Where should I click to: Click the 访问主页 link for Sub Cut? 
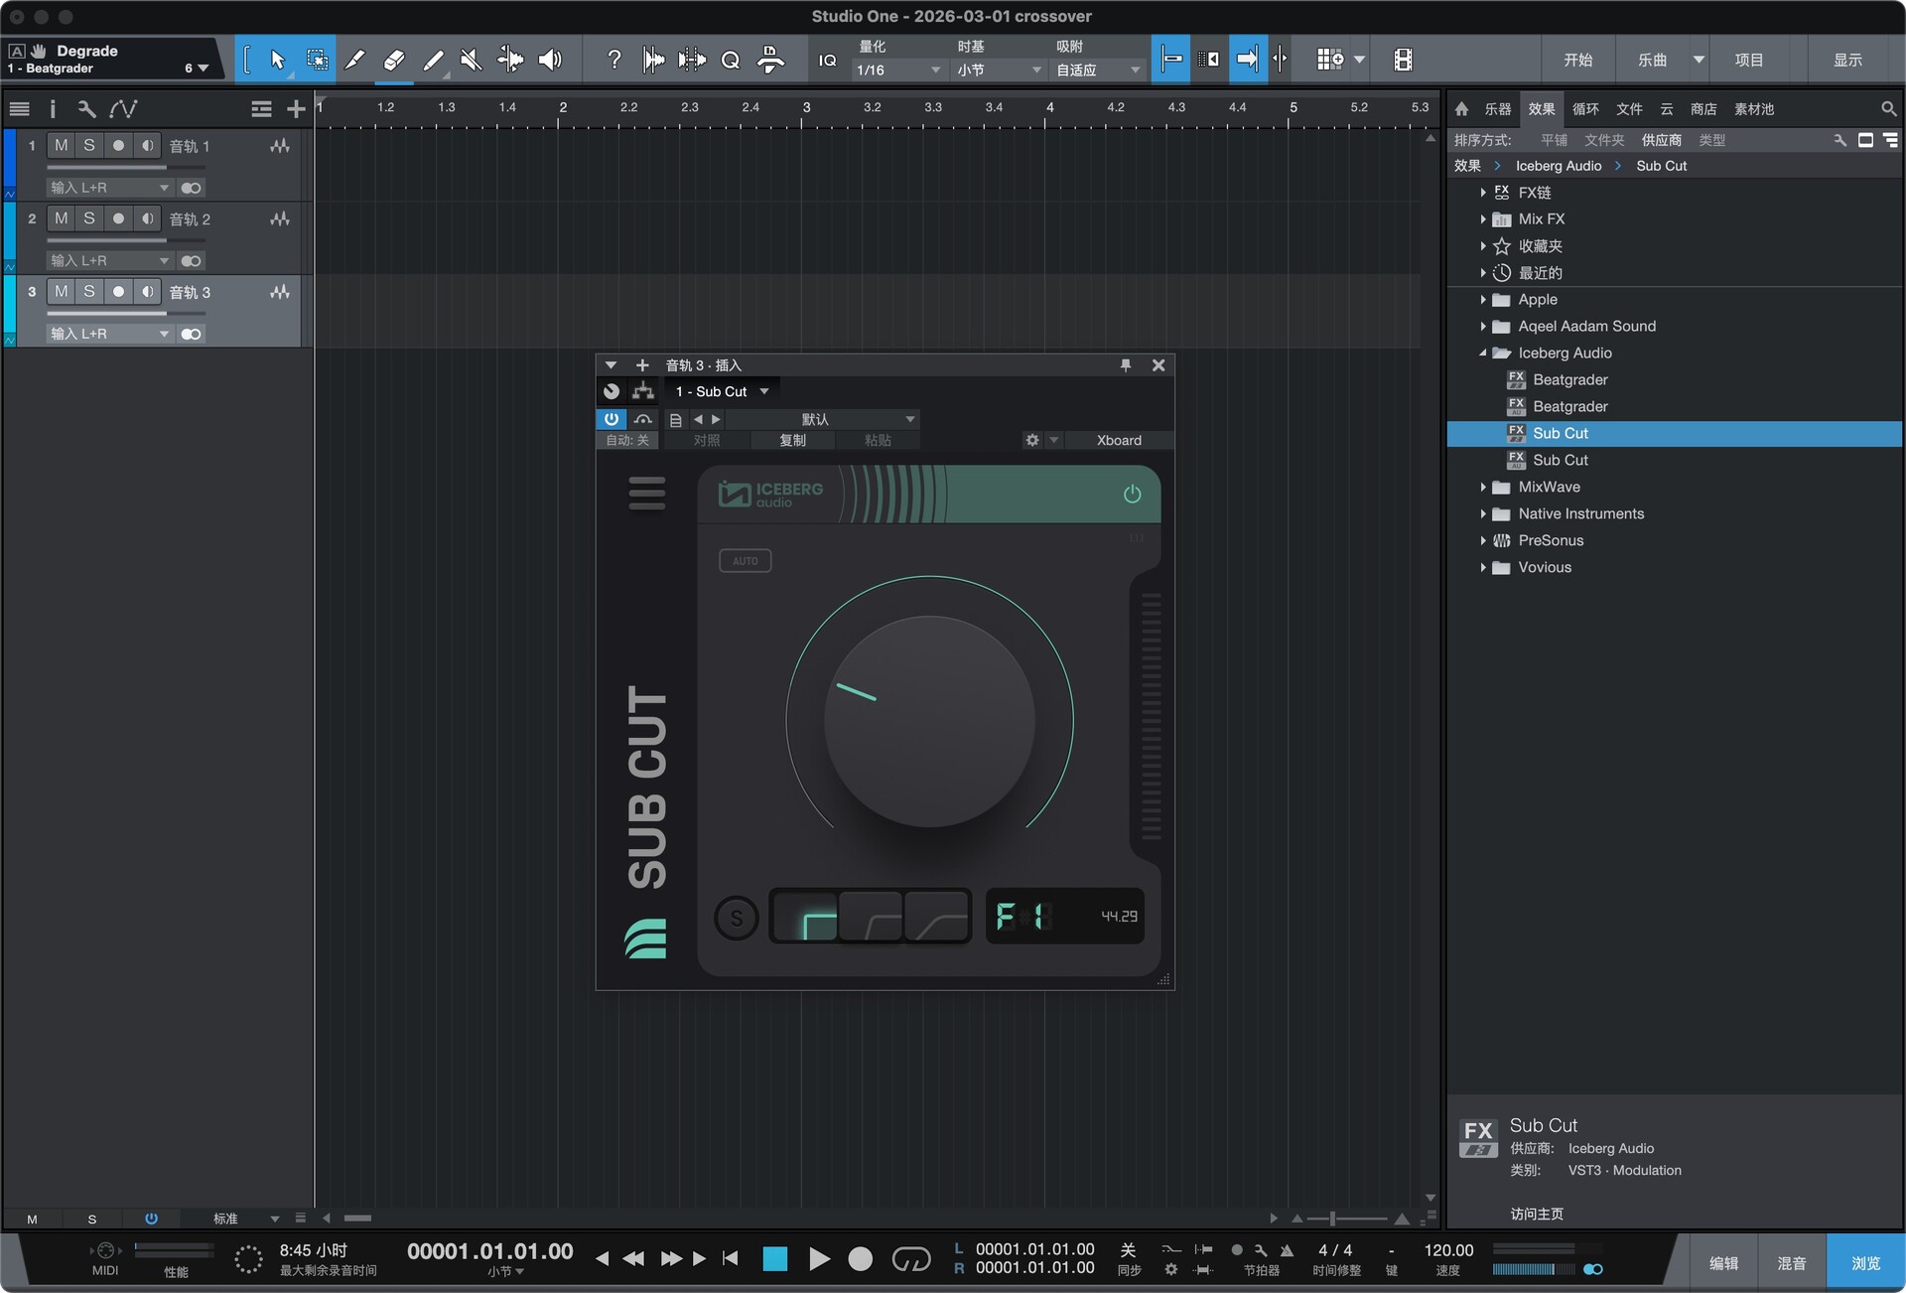(1538, 1214)
